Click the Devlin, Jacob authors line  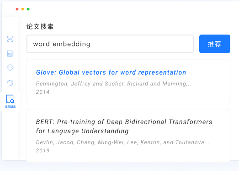[122, 142]
